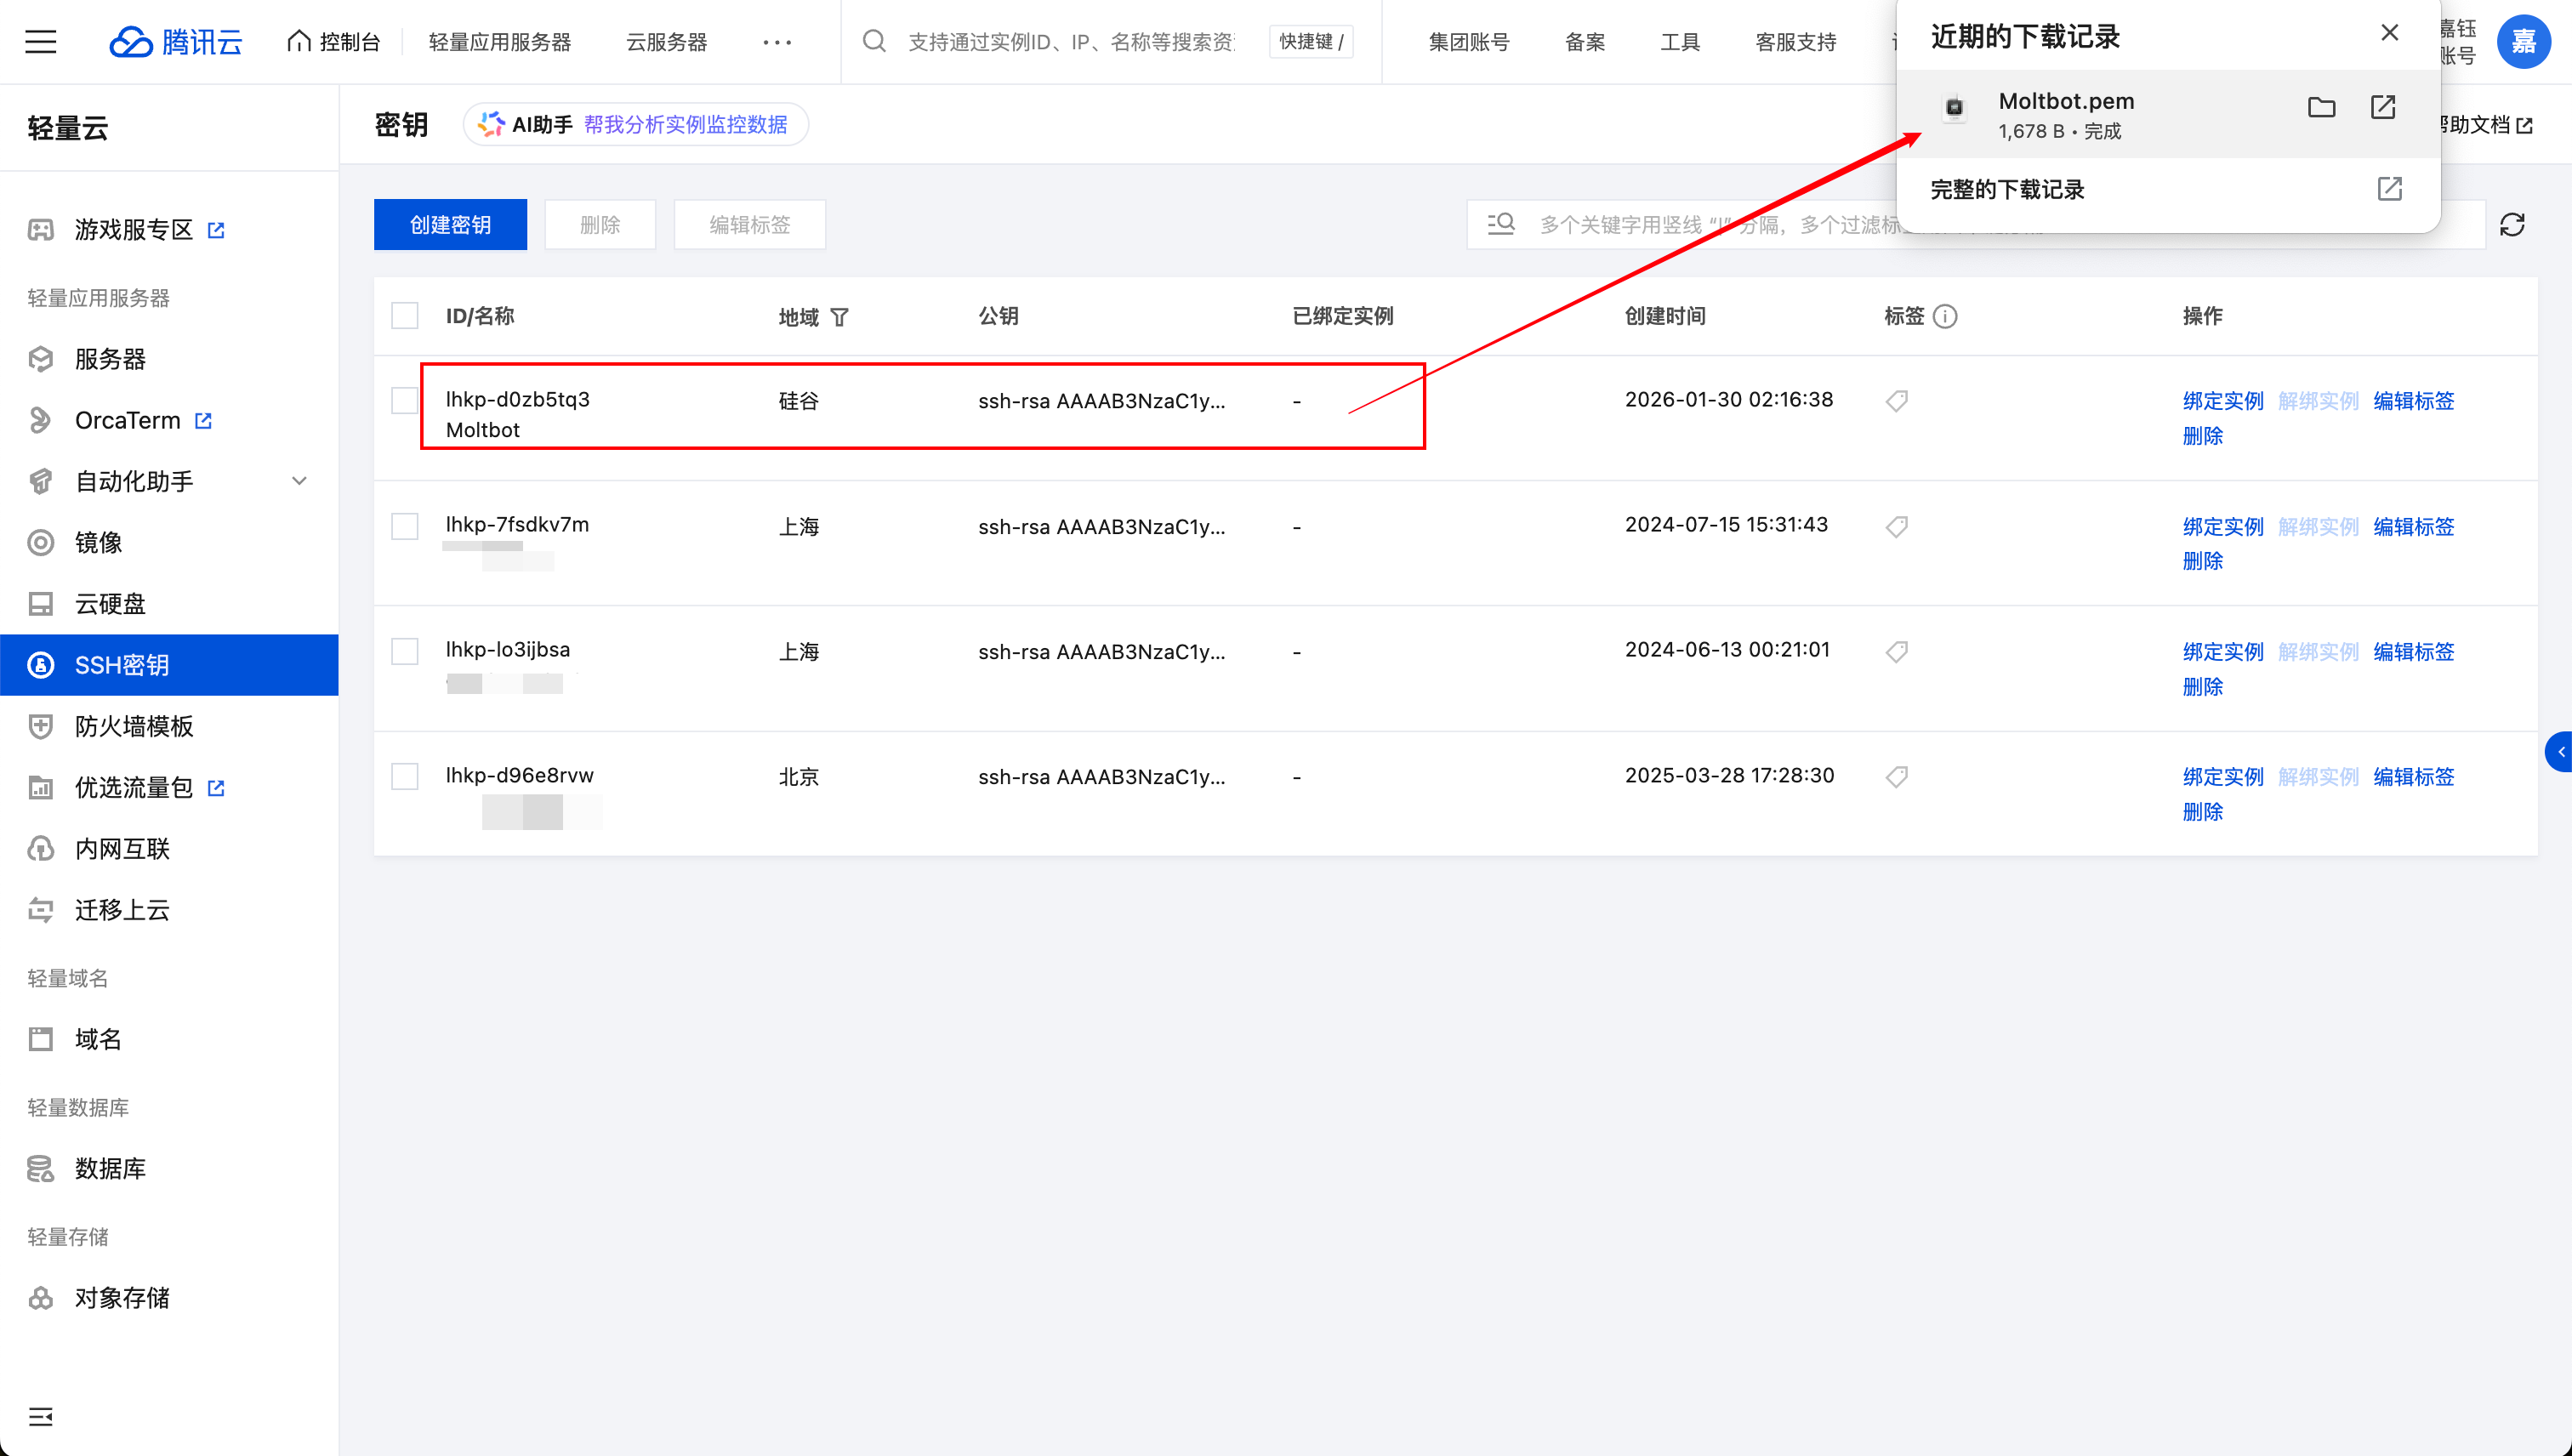Image resolution: width=2572 pixels, height=1456 pixels.
Task: Click the 创建密钥 button
Action: (450, 225)
